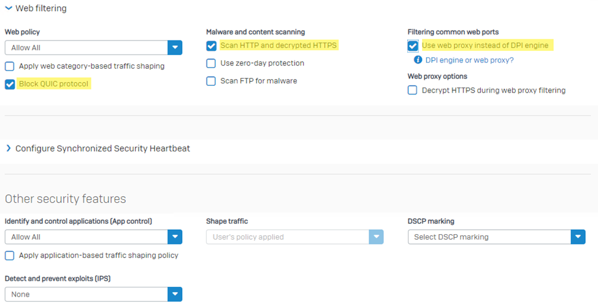Enable web category-based traffic shaping checkbox
This screenshot has height=304, width=598.
[x=10, y=66]
